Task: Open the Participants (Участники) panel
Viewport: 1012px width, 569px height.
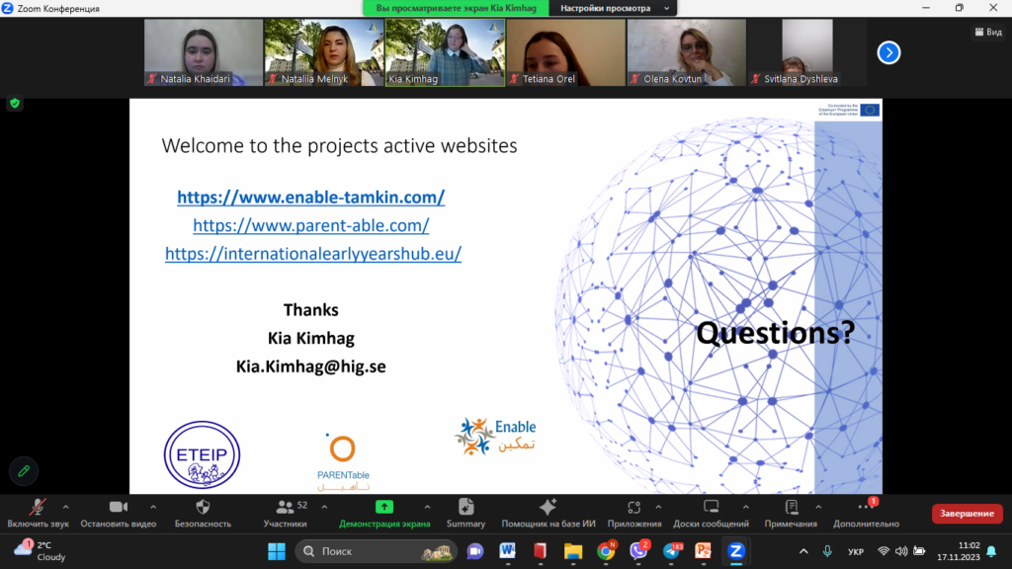Action: 286,508
